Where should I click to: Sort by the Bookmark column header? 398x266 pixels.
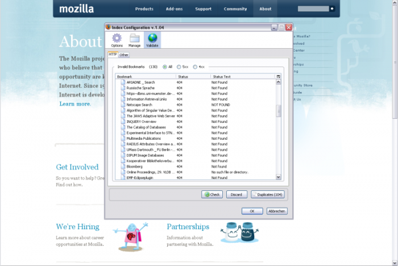point(146,76)
